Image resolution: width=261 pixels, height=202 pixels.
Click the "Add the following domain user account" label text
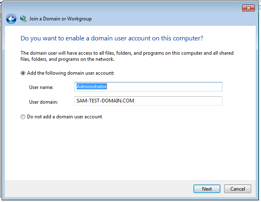pos(70,73)
